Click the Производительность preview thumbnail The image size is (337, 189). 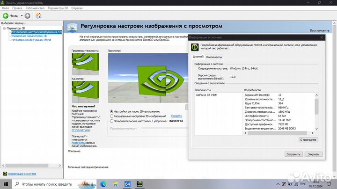point(85,64)
